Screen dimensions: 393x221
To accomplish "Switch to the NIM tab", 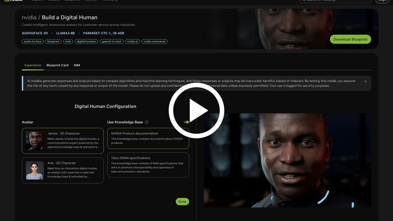I will coord(77,65).
